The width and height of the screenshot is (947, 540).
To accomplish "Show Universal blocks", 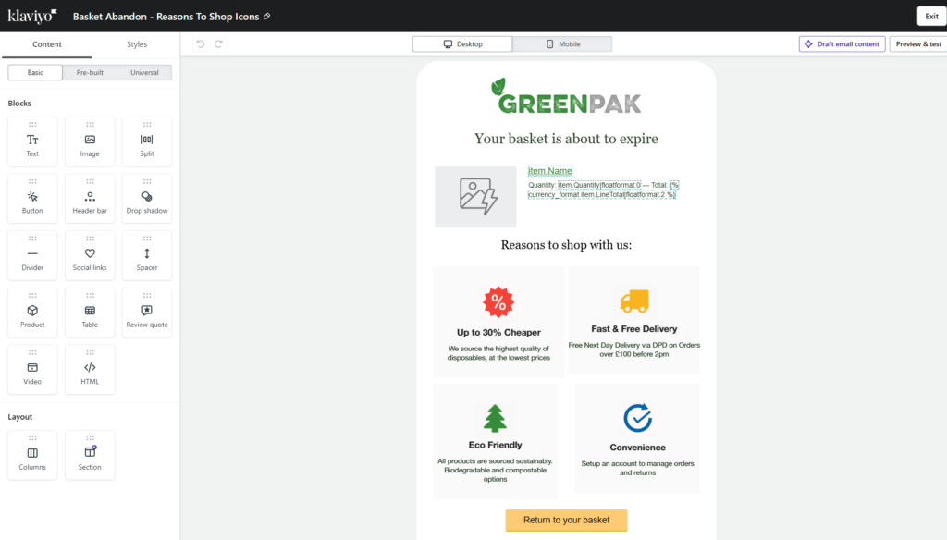I will point(144,72).
